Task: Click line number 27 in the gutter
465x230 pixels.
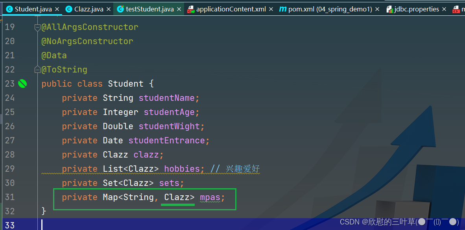Action: click(10, 140)
